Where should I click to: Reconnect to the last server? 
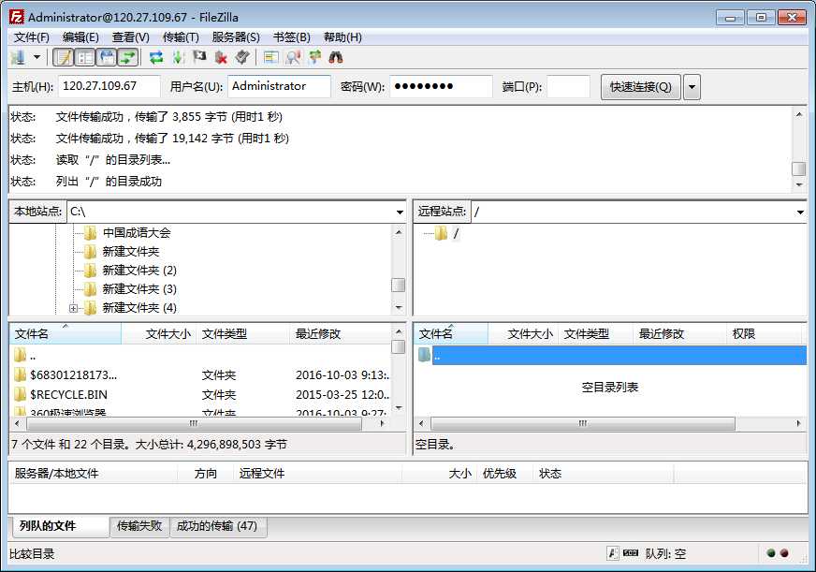pos(242,57)
